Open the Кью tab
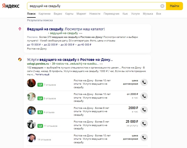 [x=125, y=14]
